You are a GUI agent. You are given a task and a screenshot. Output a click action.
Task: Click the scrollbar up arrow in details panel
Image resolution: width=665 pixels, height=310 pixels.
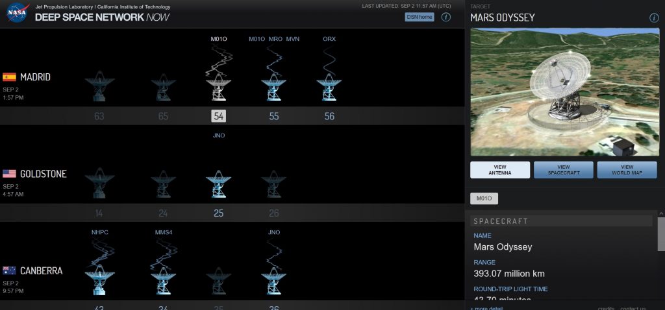point(661,213)
